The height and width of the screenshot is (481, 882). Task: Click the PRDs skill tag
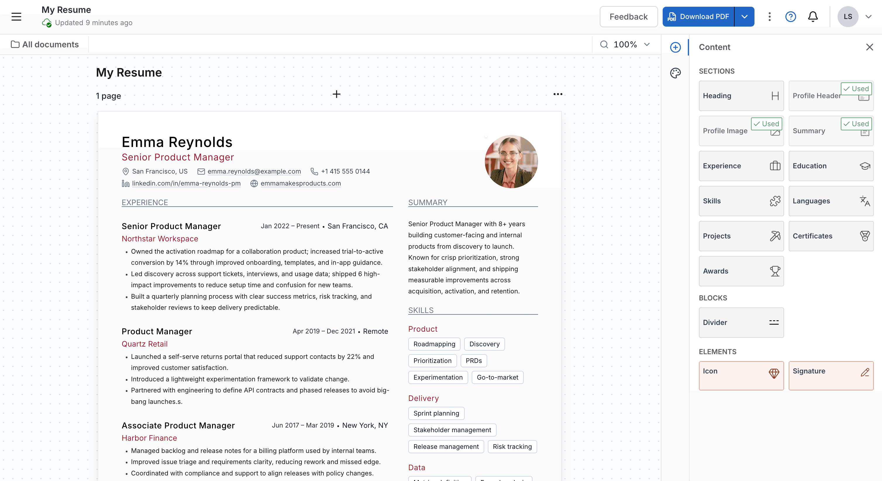click(x=473, y=361)
